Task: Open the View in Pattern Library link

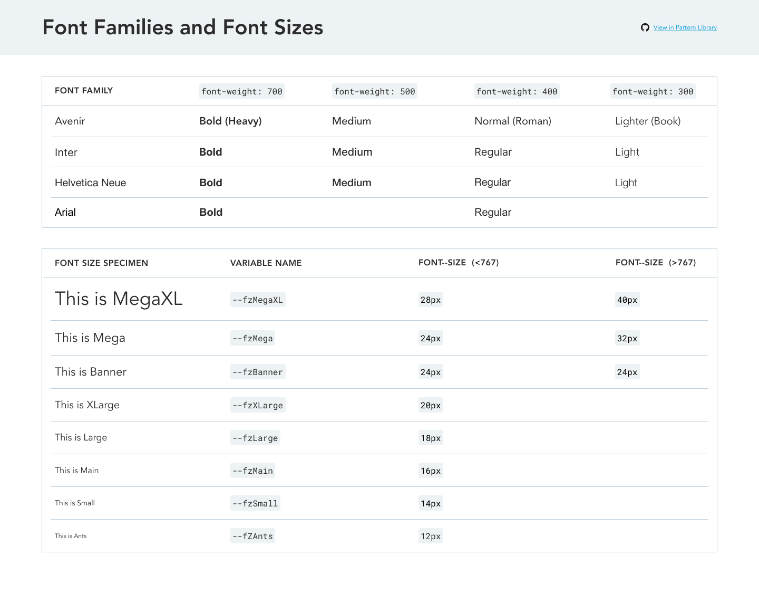Action: (x=685, y=27)
